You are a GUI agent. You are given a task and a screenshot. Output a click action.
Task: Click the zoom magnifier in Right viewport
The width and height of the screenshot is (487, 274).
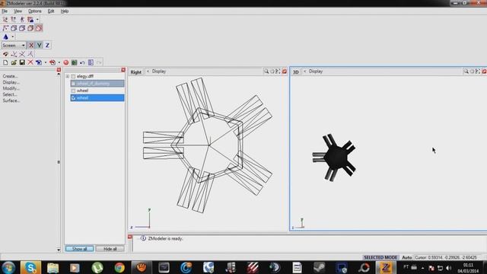click(x=266, y=72)
